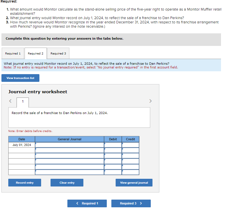Click the Credit column header
The image size is (227, 213).
pyautogui.click(x=130, y=139)
